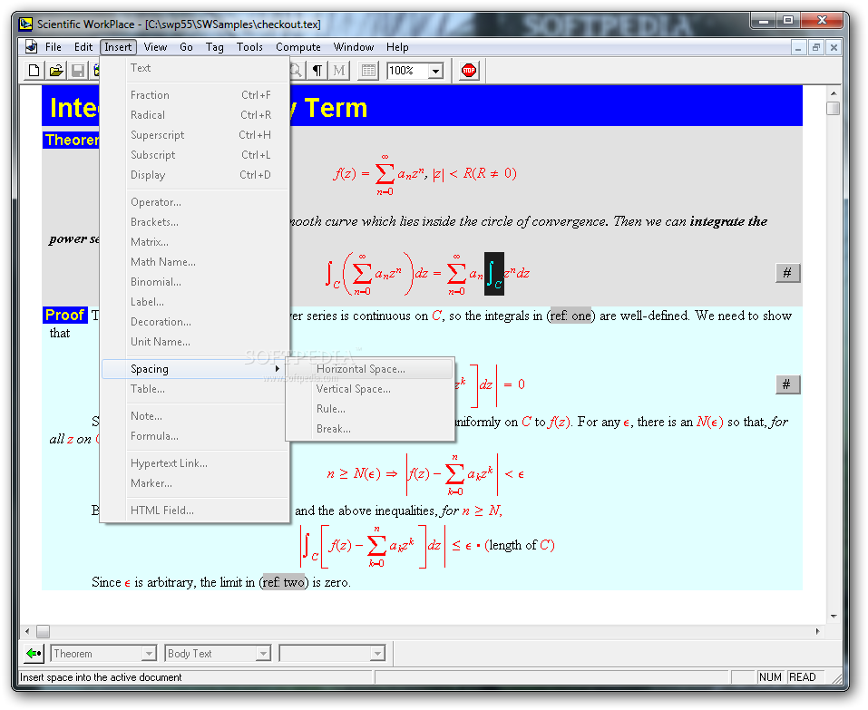Create a new document with toolbar icon
The image size is (868, 710).
pyautogui.click(x=34, y=71)
